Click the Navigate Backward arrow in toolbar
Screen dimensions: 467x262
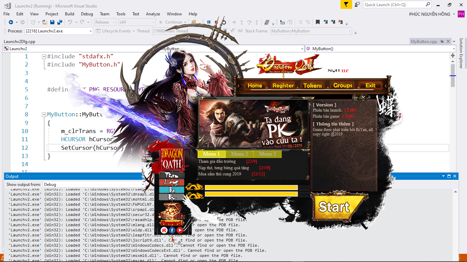[x=11, y=22]
